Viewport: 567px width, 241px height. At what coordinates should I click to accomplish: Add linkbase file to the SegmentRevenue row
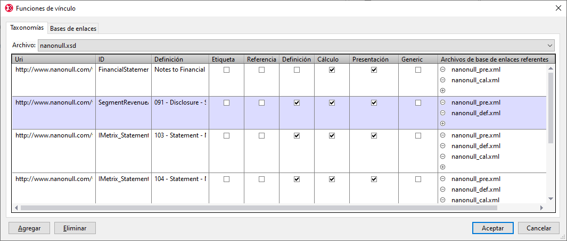[x=443, y=124]
